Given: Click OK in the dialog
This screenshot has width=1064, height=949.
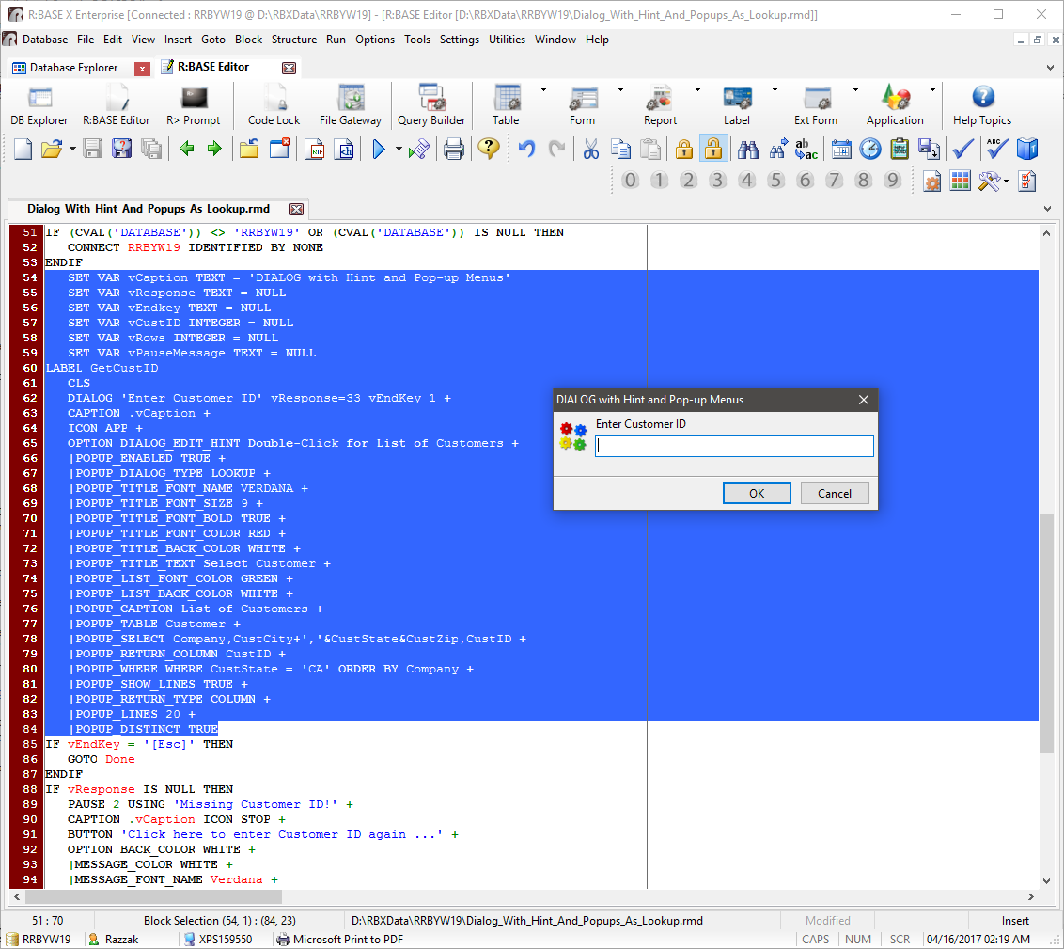Looking at the screenshot, I should (756, 493).
